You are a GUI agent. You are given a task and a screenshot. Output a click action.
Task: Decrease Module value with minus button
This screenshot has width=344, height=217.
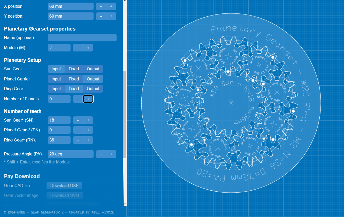[x=78, y=48]
